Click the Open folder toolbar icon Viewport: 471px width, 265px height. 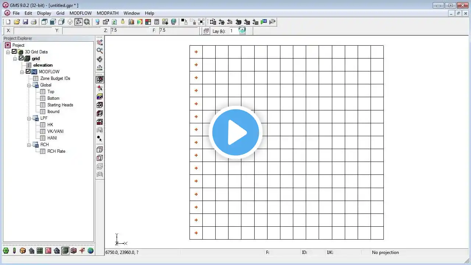click(x=17, y=22)
